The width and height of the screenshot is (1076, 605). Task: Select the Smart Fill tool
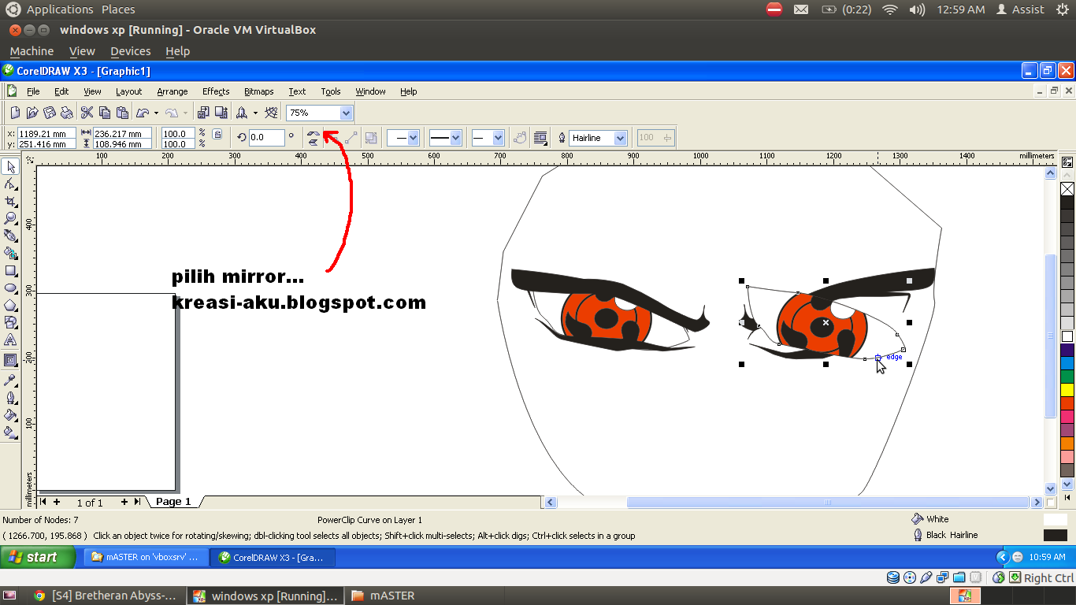point(10,253)
